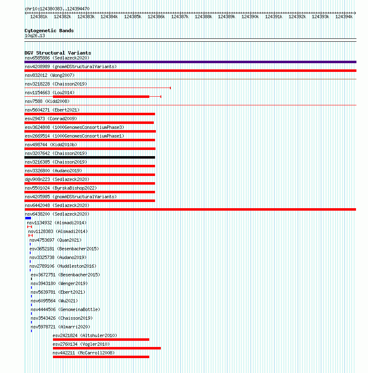Click the 124392k ruler position

297,17
